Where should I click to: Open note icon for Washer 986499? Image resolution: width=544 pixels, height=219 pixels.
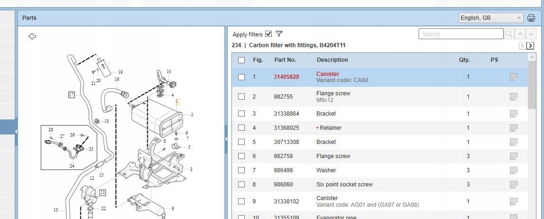click(x=514, y=170)
